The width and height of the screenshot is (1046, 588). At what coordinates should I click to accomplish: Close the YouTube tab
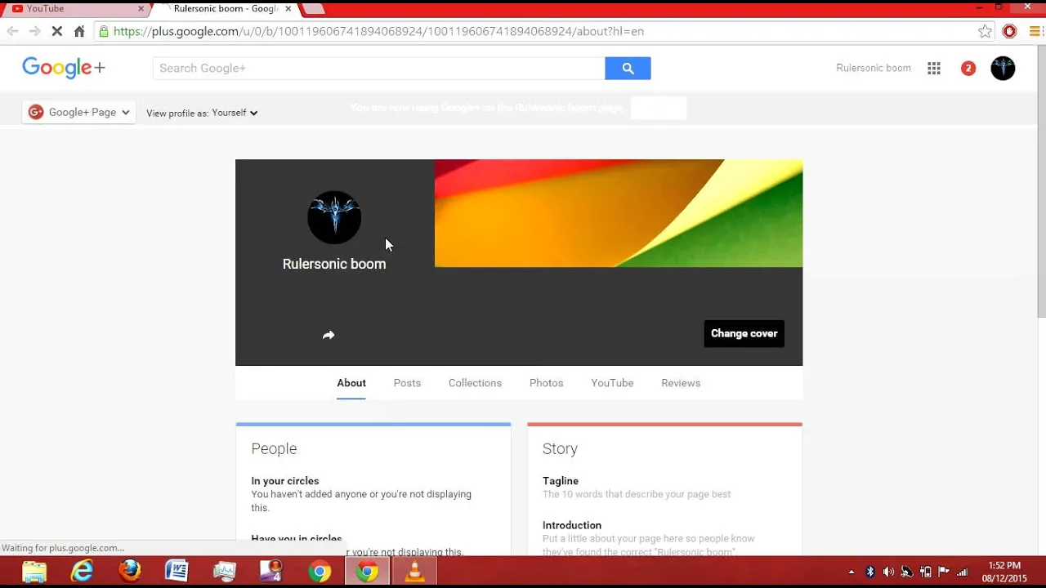pos(141,9)
